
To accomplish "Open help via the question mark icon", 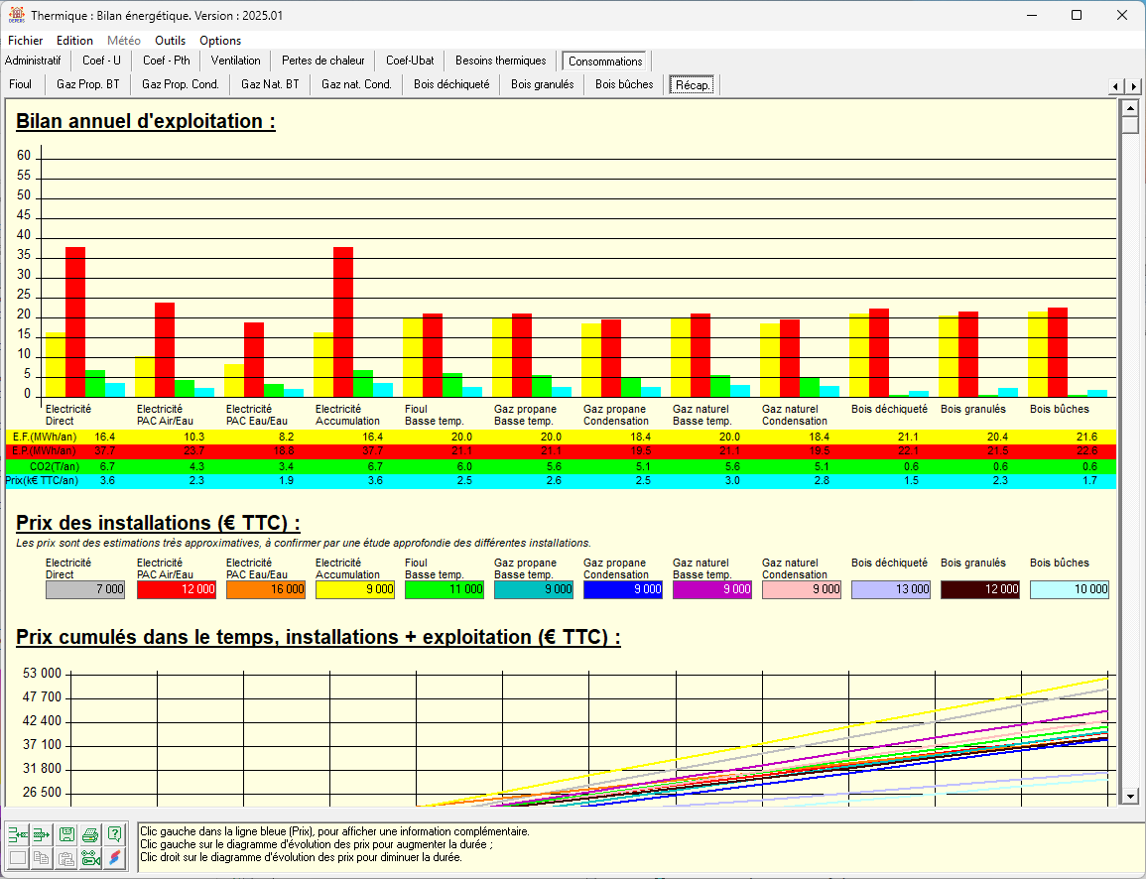I will point(115,834).
